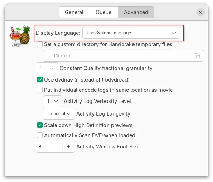This screenshot has height=182, width=213.
Task: Toggle individual encode logs in movie location
Action: pos(40,90)
